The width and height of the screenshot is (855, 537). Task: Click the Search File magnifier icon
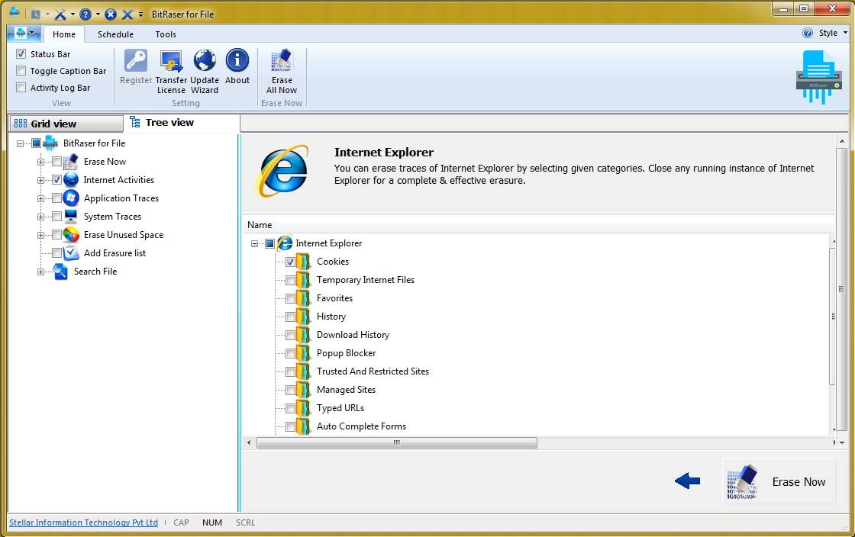tap(60, 272)
